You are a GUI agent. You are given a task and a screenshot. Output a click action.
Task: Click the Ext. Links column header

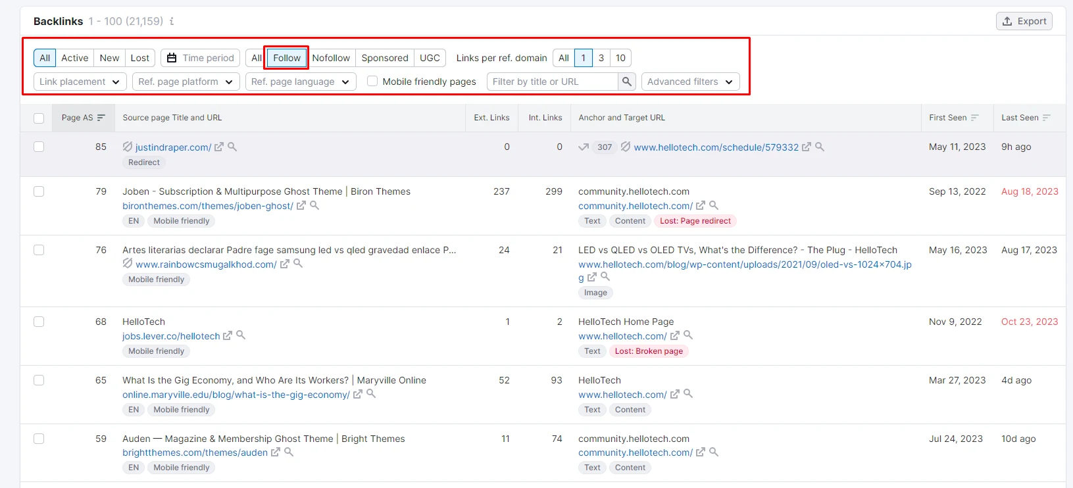491,118
